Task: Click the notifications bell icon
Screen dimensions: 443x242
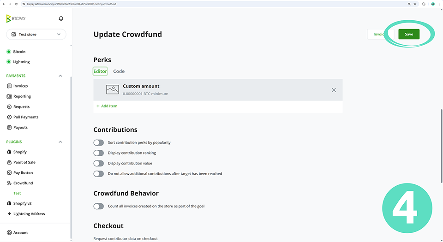Action: click(x=61, y=18)
